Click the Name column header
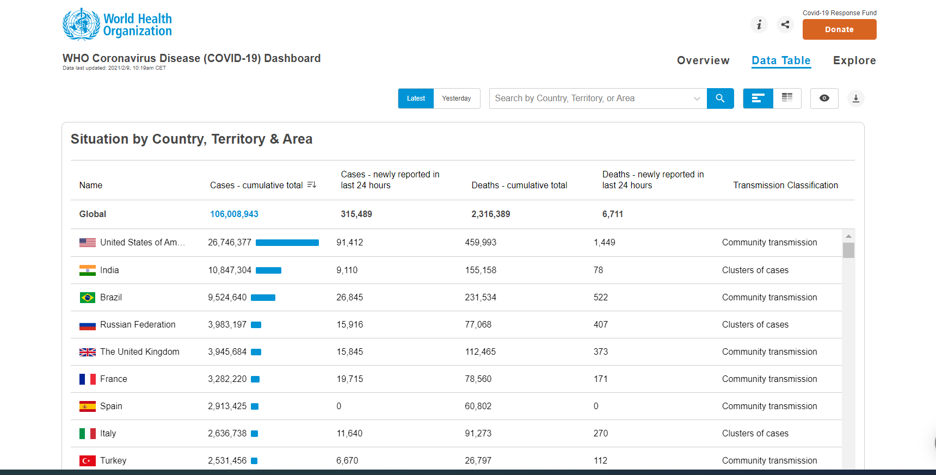The image size is (936, 475). point(91,185)
